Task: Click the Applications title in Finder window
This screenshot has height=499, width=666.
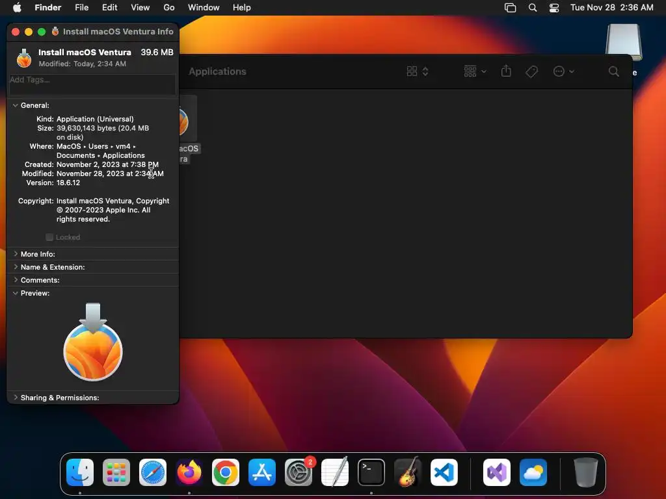Action: click(217, 71)
